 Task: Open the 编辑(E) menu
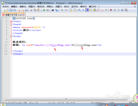[14, 7]
